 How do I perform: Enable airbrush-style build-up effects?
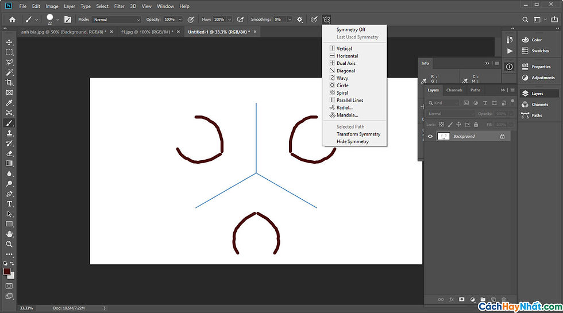point(240,20)
